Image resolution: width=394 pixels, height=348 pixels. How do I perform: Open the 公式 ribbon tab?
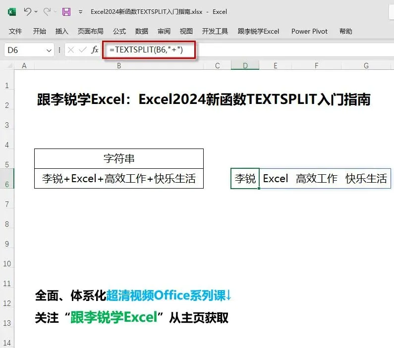click(x=119, y=31)
